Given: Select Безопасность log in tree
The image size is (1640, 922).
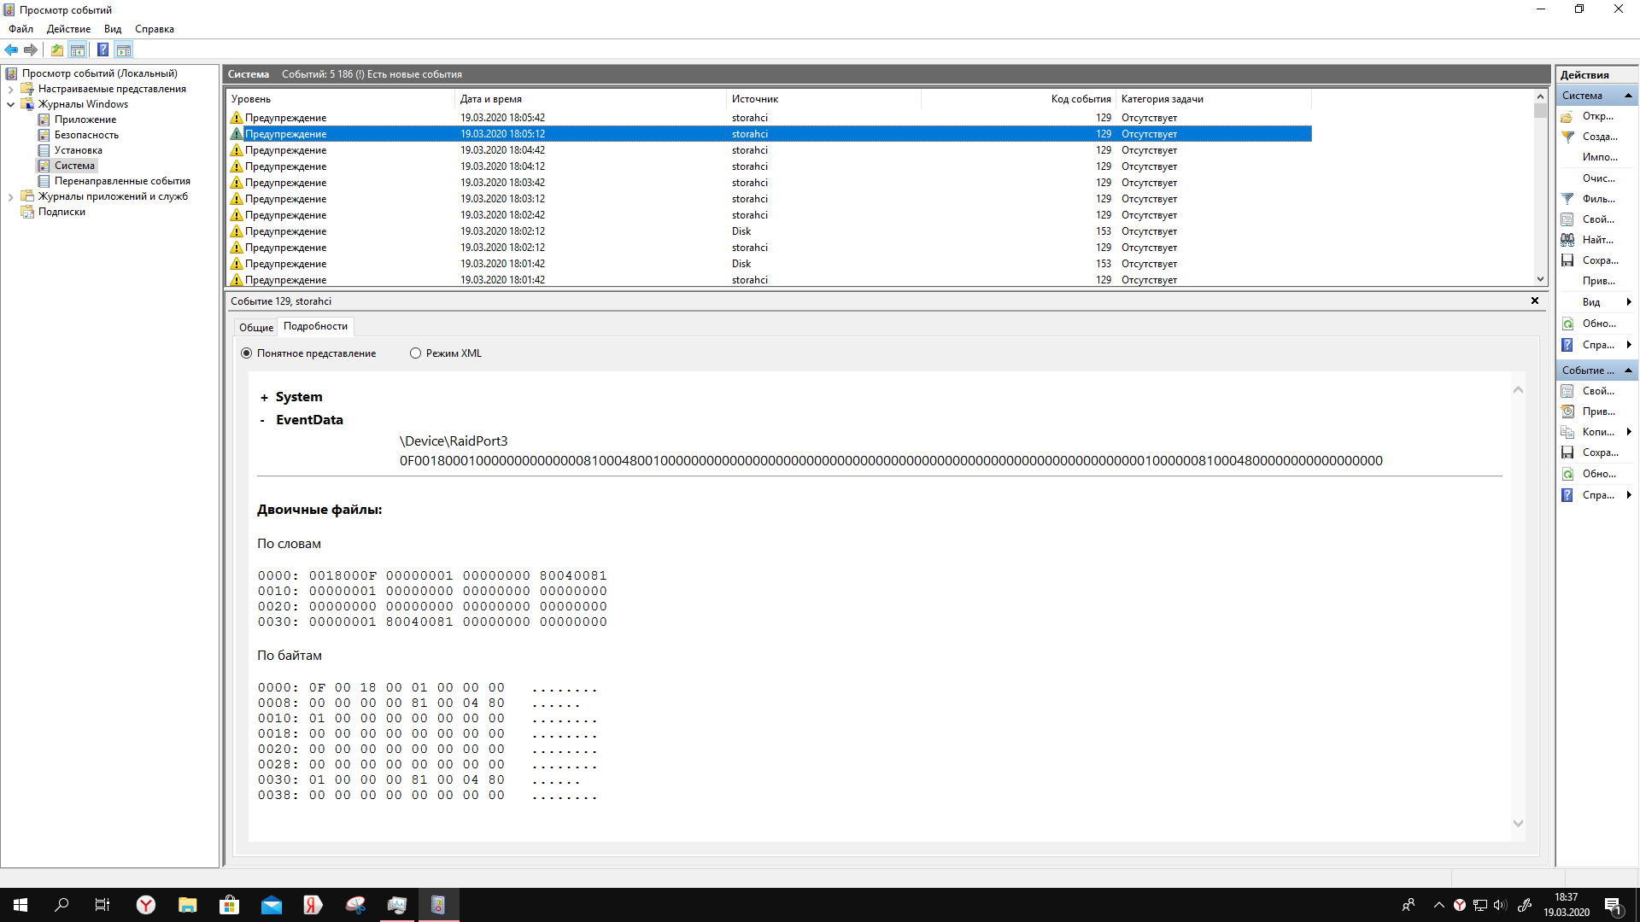Looking at the screenshot, I should point(85,135).
